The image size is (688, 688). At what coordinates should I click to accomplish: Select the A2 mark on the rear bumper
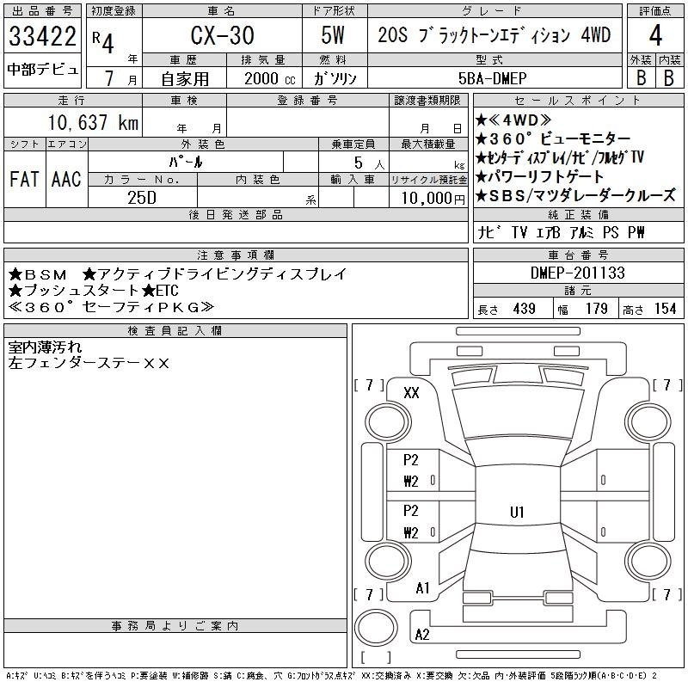point(422,635)
